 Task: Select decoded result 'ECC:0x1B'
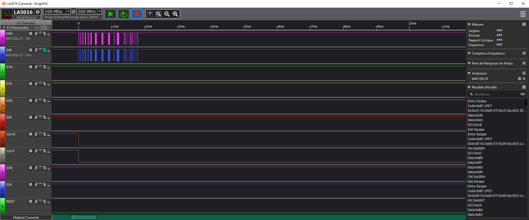474,125
